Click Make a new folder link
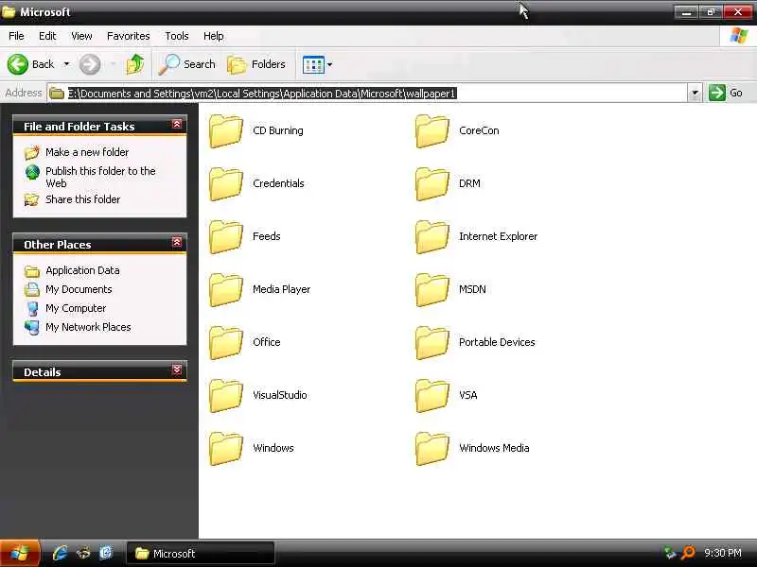The width and height of the screenshot is (757, 567). [87, 152]
